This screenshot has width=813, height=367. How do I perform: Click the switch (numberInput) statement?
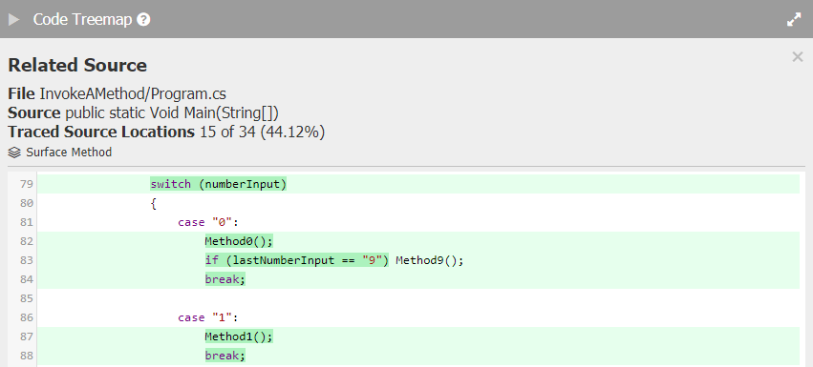coord(218,184)
